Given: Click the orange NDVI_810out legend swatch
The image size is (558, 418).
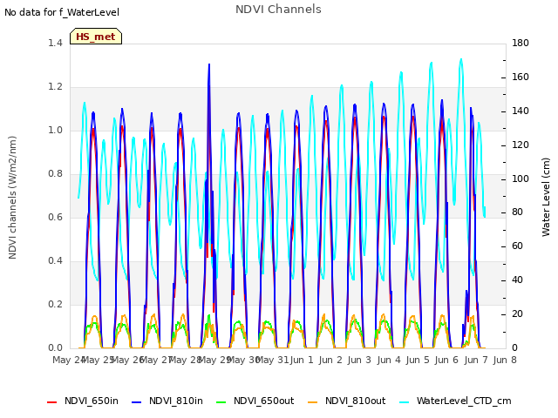Looking at the screenshot, I should pos(312,402).
